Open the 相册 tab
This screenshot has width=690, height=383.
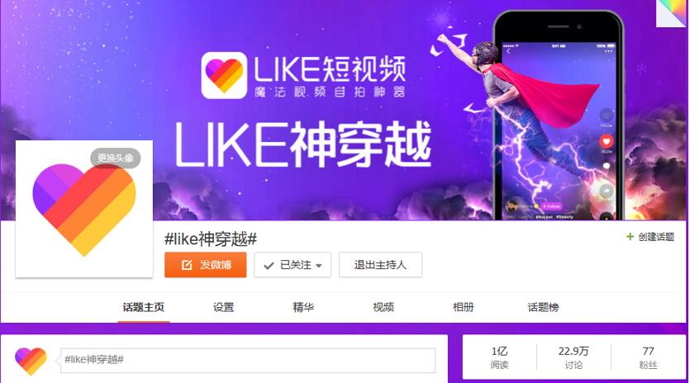[464, 307]
